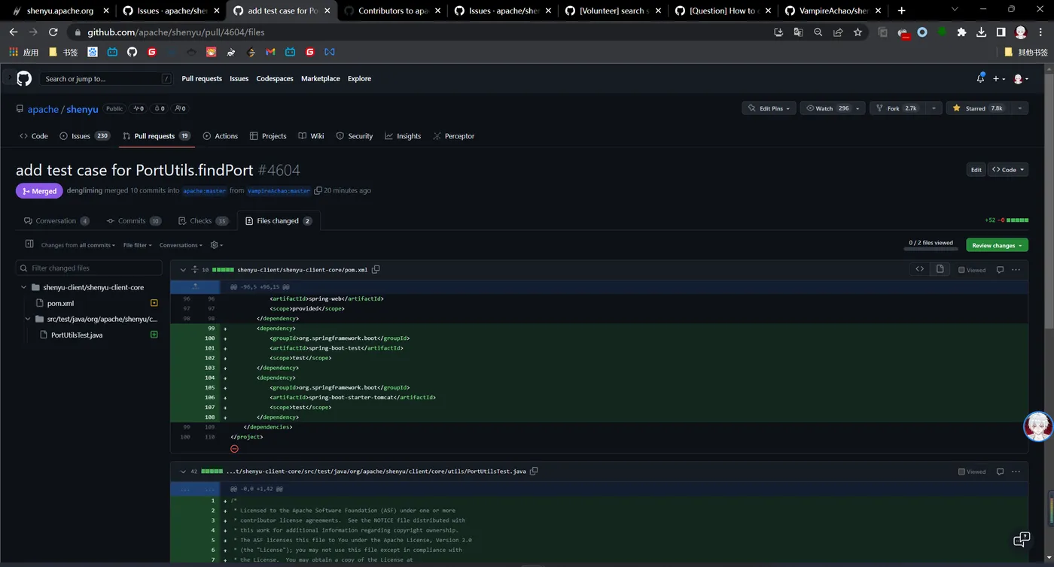1054x567 pixels.
Task: Open Gmail bookmark icon
Action: click(270, 52)
